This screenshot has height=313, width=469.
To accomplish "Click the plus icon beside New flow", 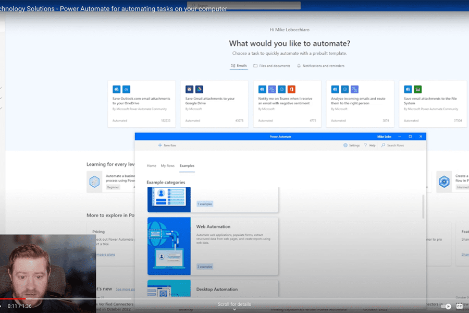I will pyautogui.click(x=160, y=145).
